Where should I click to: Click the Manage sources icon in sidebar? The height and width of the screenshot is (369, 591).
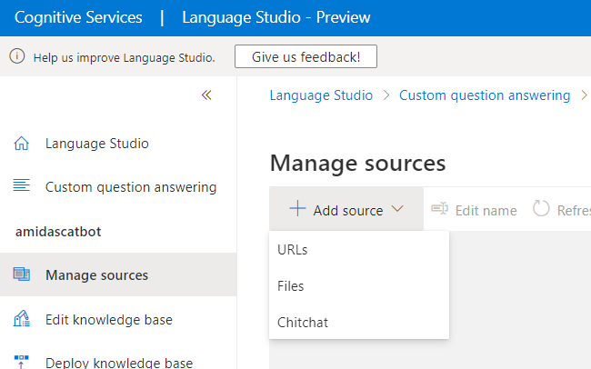click(22, 274)
